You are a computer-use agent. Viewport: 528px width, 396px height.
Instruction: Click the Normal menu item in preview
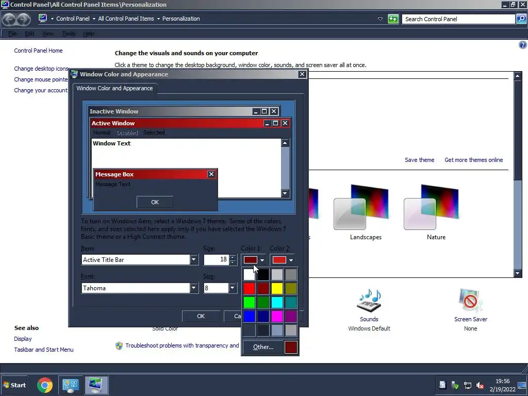click(x=102, y=133)
